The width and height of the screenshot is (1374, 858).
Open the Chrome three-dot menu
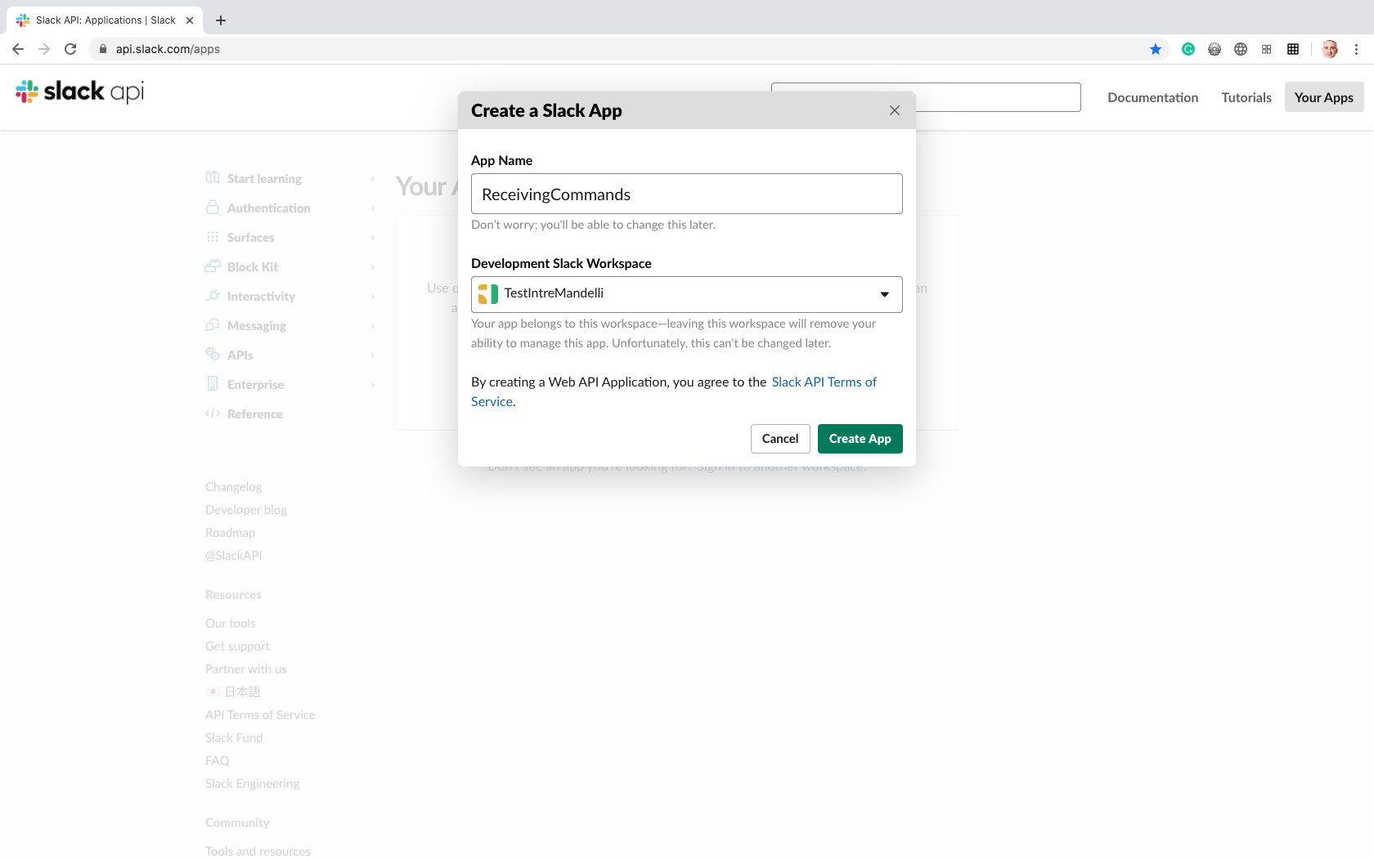1356,49
